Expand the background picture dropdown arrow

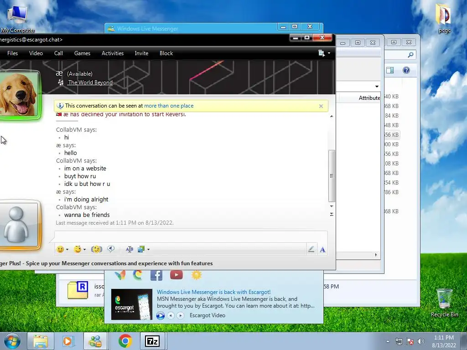pyautogui.click(x=148, y=249)
